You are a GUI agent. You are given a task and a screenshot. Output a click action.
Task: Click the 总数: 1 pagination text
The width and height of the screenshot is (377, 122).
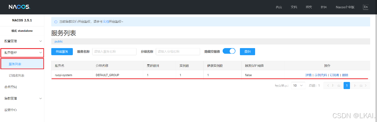click(x=314, y=85)
